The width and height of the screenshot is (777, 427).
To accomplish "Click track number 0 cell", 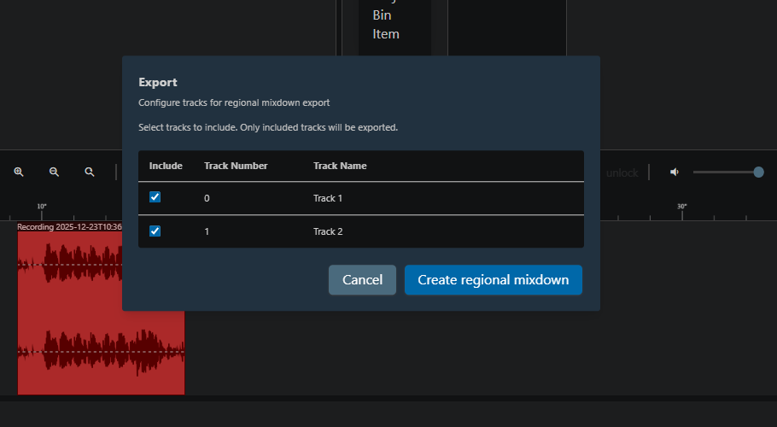I will 207,198.
